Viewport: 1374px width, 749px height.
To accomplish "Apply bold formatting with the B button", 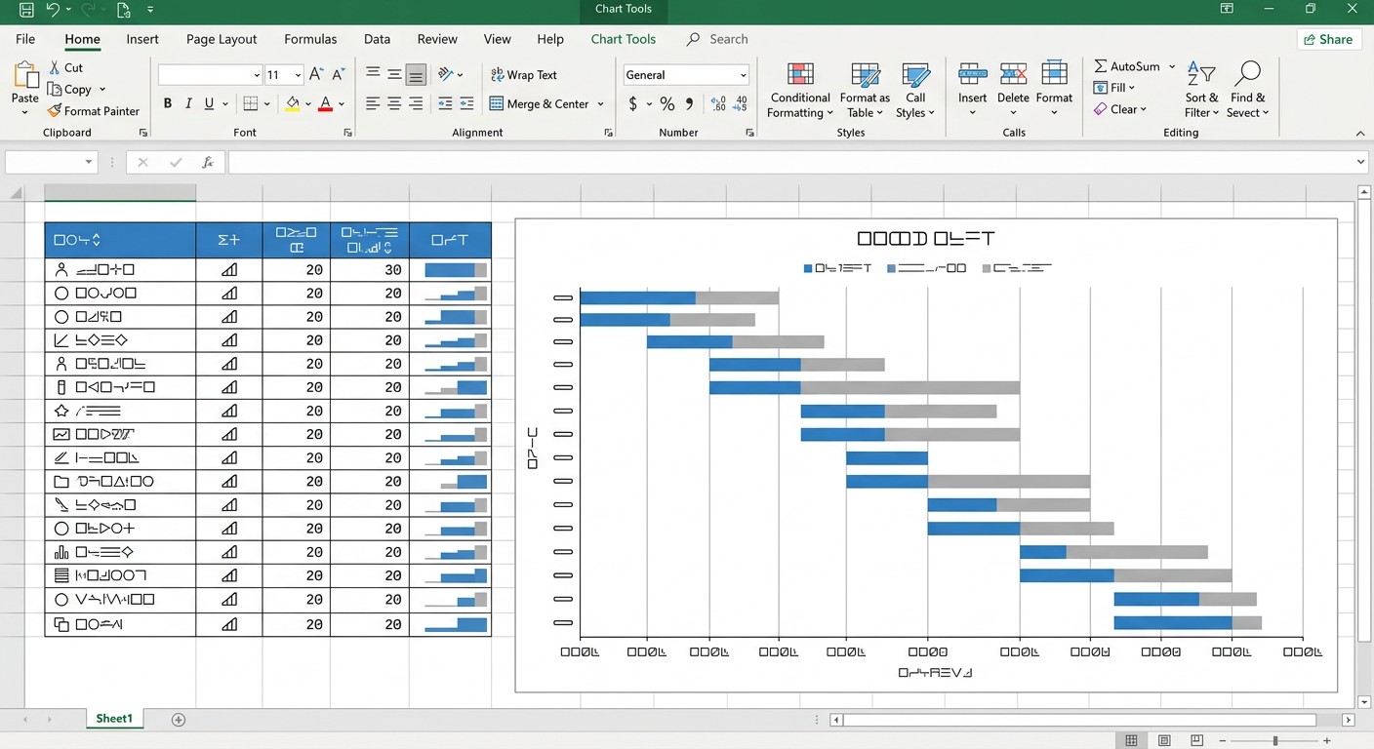I will pyautogui.click(x=168, y=103).
